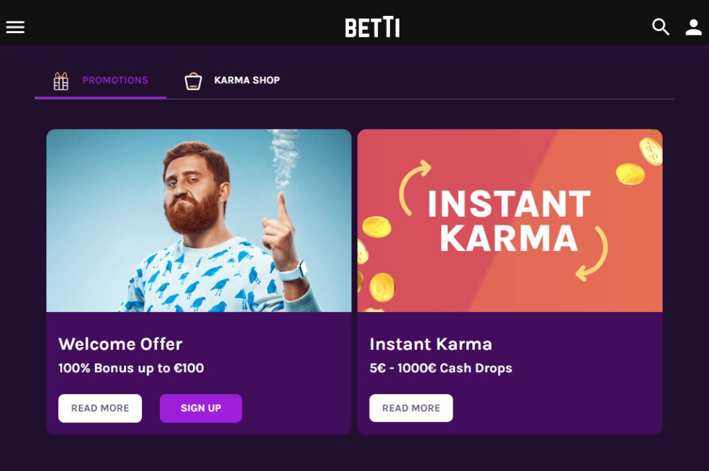Switch to the Karma Shop tab

[247, 80]
